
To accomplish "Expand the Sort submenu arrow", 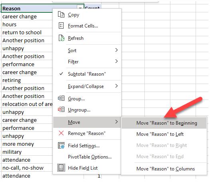I will (x=116, y=50).
